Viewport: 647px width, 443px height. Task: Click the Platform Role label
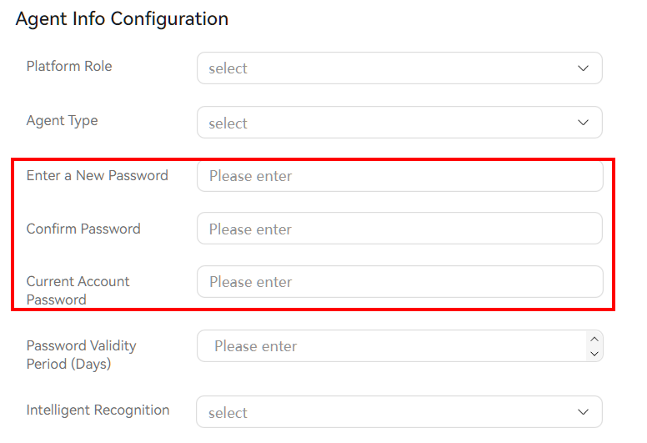[x=69, y=66]
